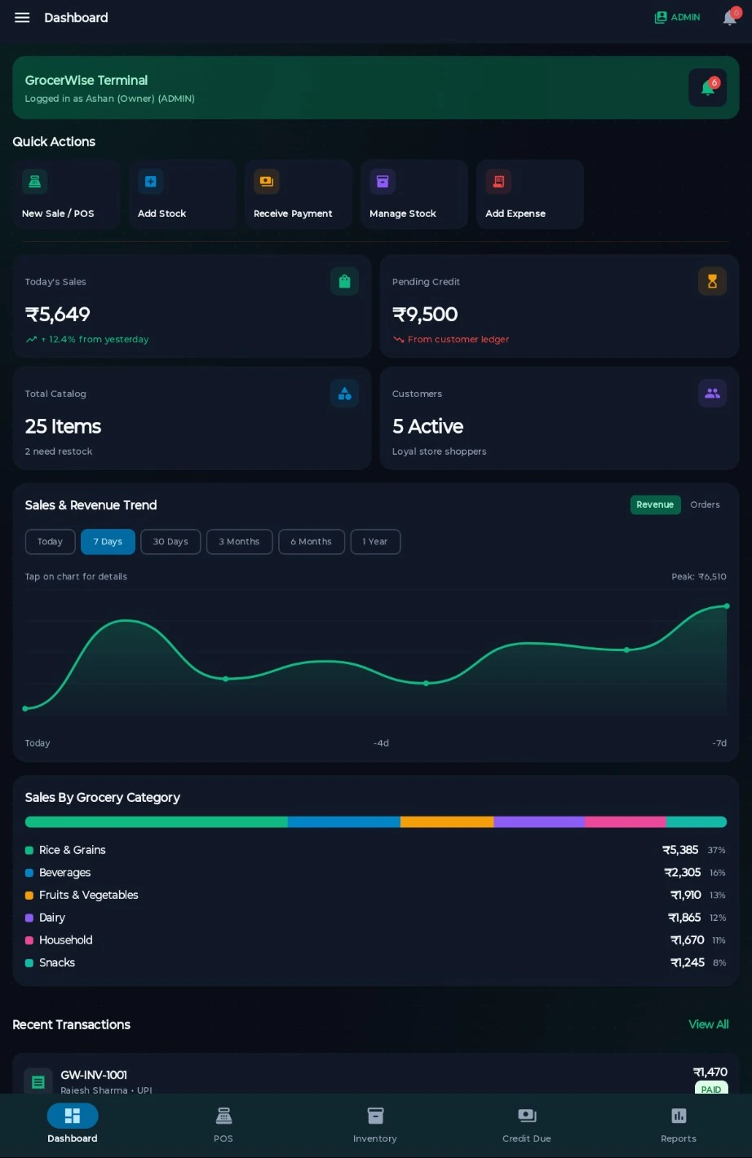Click the Receive Payment cash icon

266,182
